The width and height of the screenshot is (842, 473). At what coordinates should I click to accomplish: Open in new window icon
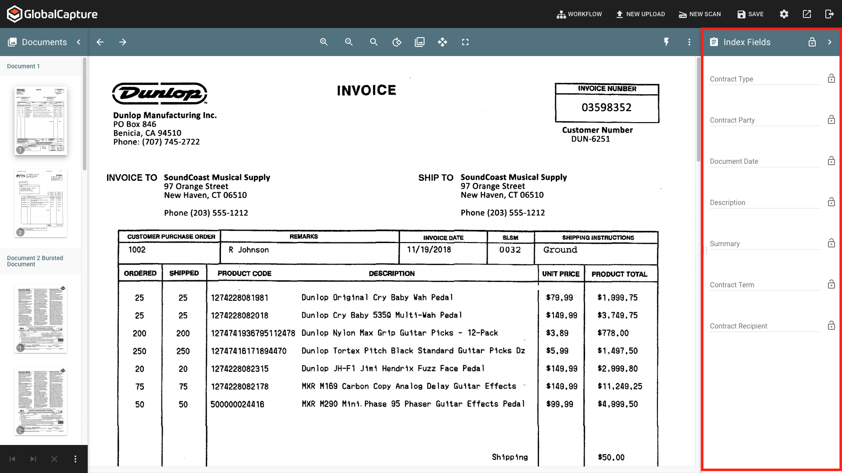(807, 14)
